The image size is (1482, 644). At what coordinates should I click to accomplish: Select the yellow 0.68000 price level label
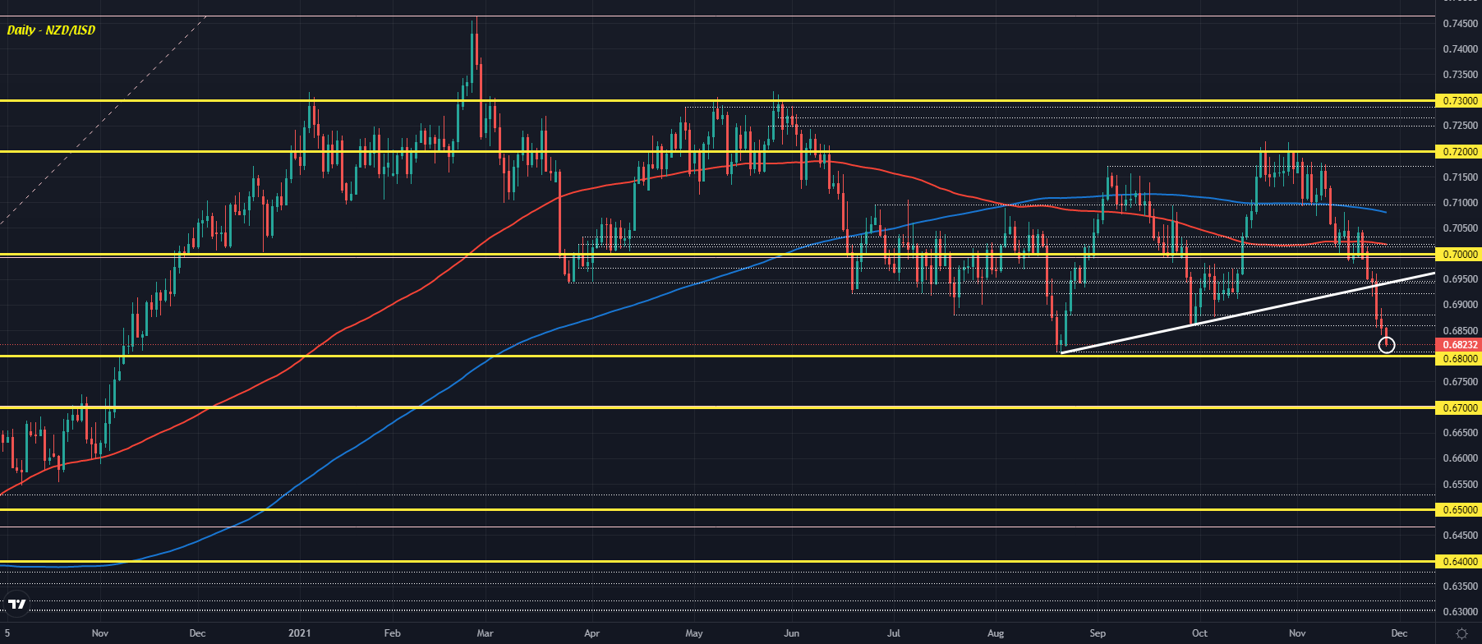coord(1458,358)
